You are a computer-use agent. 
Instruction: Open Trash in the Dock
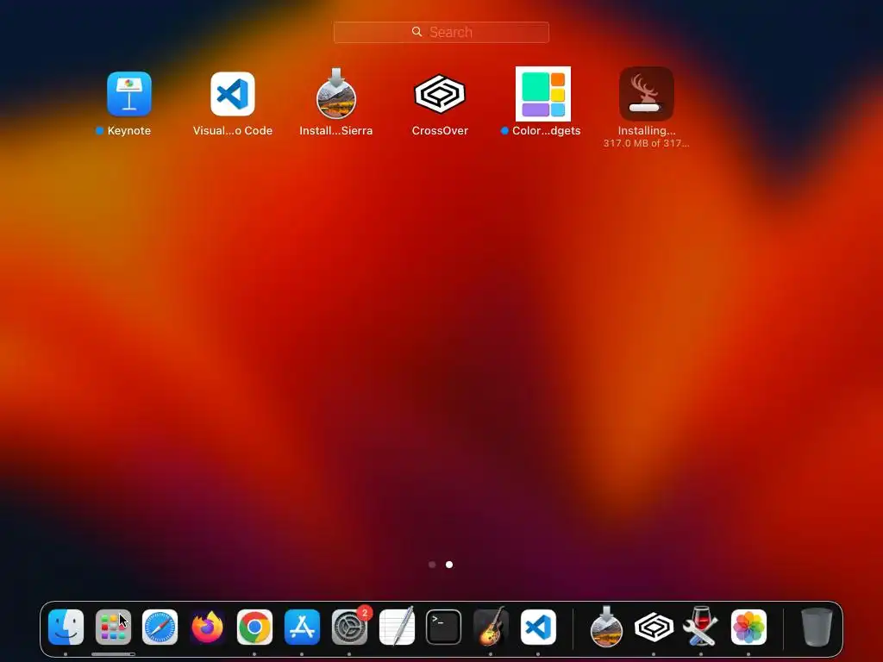tap(817, 628)
